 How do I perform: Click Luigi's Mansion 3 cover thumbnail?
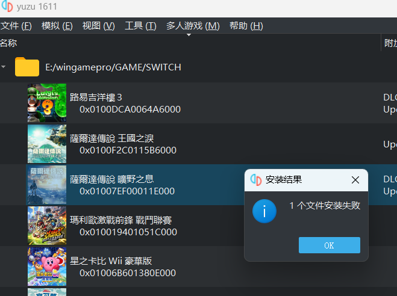pos(47,103)
